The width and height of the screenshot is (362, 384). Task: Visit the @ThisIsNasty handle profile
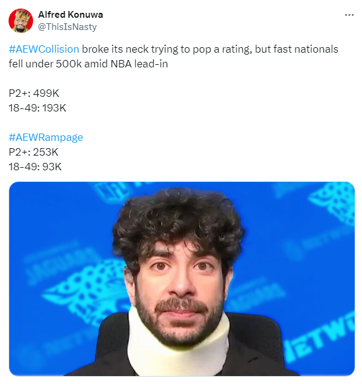point(67,27)
